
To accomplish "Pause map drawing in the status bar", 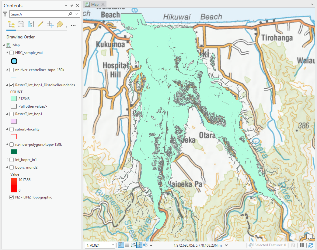I will [302, 245].
